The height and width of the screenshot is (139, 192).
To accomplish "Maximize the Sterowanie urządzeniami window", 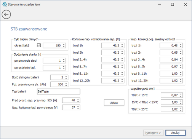I will coord(173,5).
